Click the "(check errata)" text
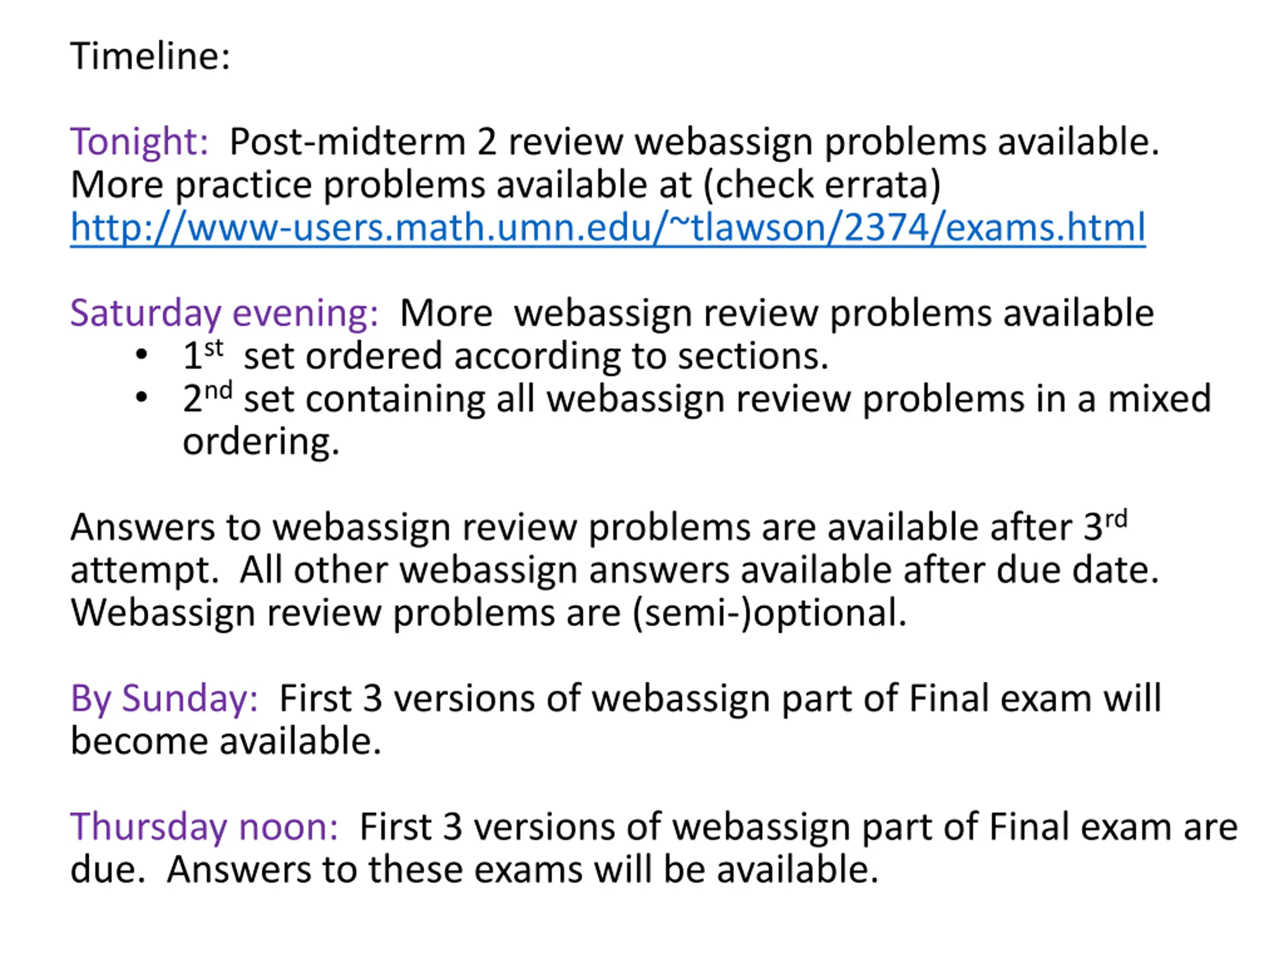Image resolution: width=1284 pixels, height=963 pixels. coord(822,185)
